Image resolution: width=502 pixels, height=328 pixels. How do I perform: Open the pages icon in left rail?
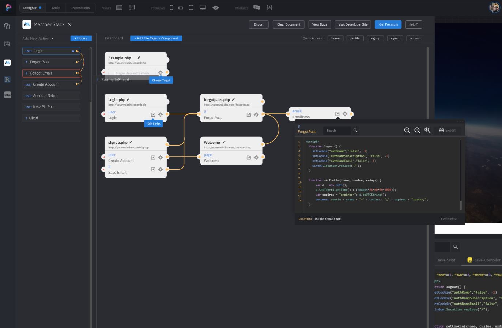point(7,26)
